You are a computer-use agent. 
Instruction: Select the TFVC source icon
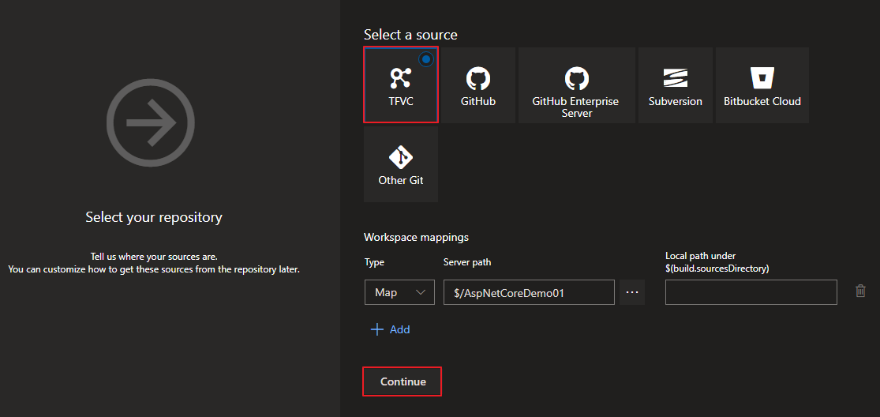click(400, 77)
